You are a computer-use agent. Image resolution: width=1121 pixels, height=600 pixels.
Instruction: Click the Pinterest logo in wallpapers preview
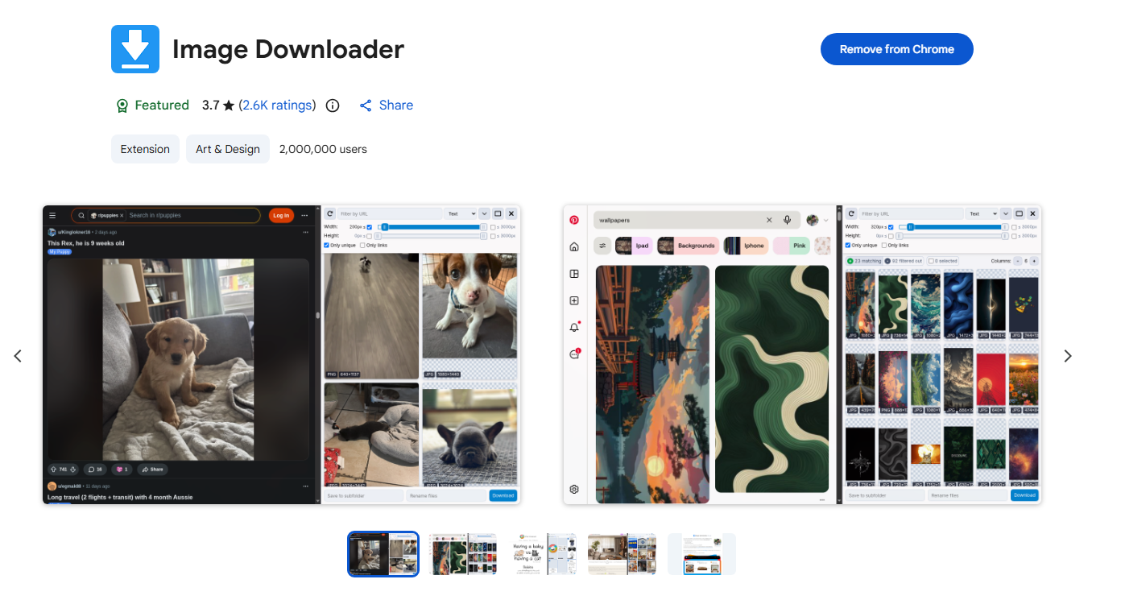(x=574, y=220)
